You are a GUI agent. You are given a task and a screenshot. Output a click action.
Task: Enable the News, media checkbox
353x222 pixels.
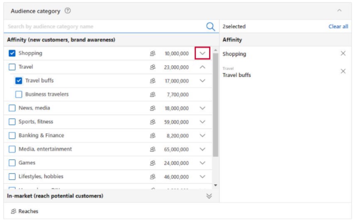click(x=12, y=108)
